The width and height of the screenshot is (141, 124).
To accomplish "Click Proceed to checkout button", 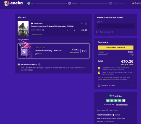I will (x=115, y=47).
